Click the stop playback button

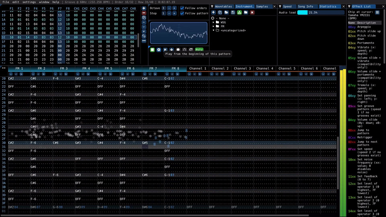[x=152, y=49]
